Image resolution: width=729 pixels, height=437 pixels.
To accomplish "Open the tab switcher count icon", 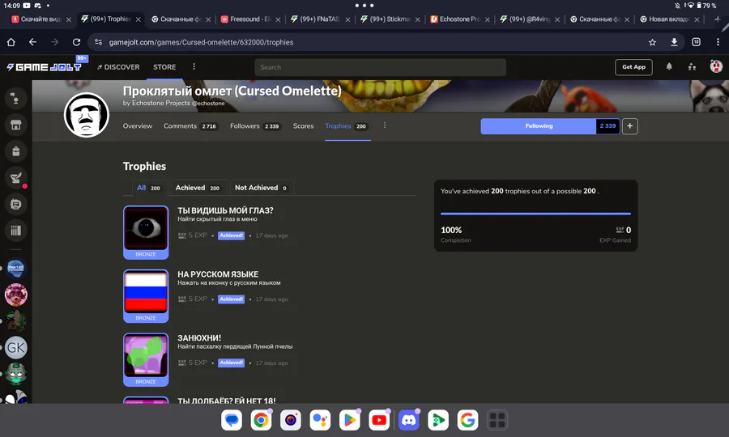I will point(696,42).
